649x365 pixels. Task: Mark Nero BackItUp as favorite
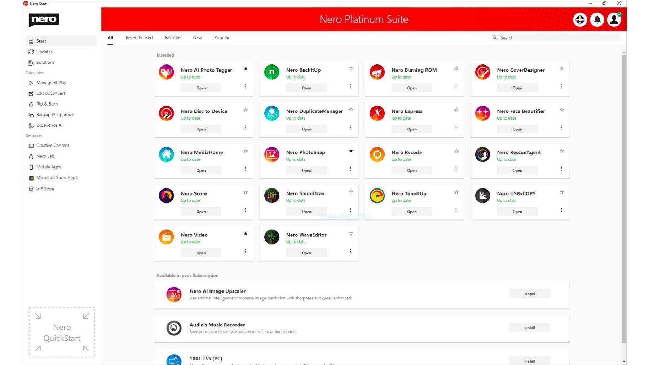(x=351, y=68)
